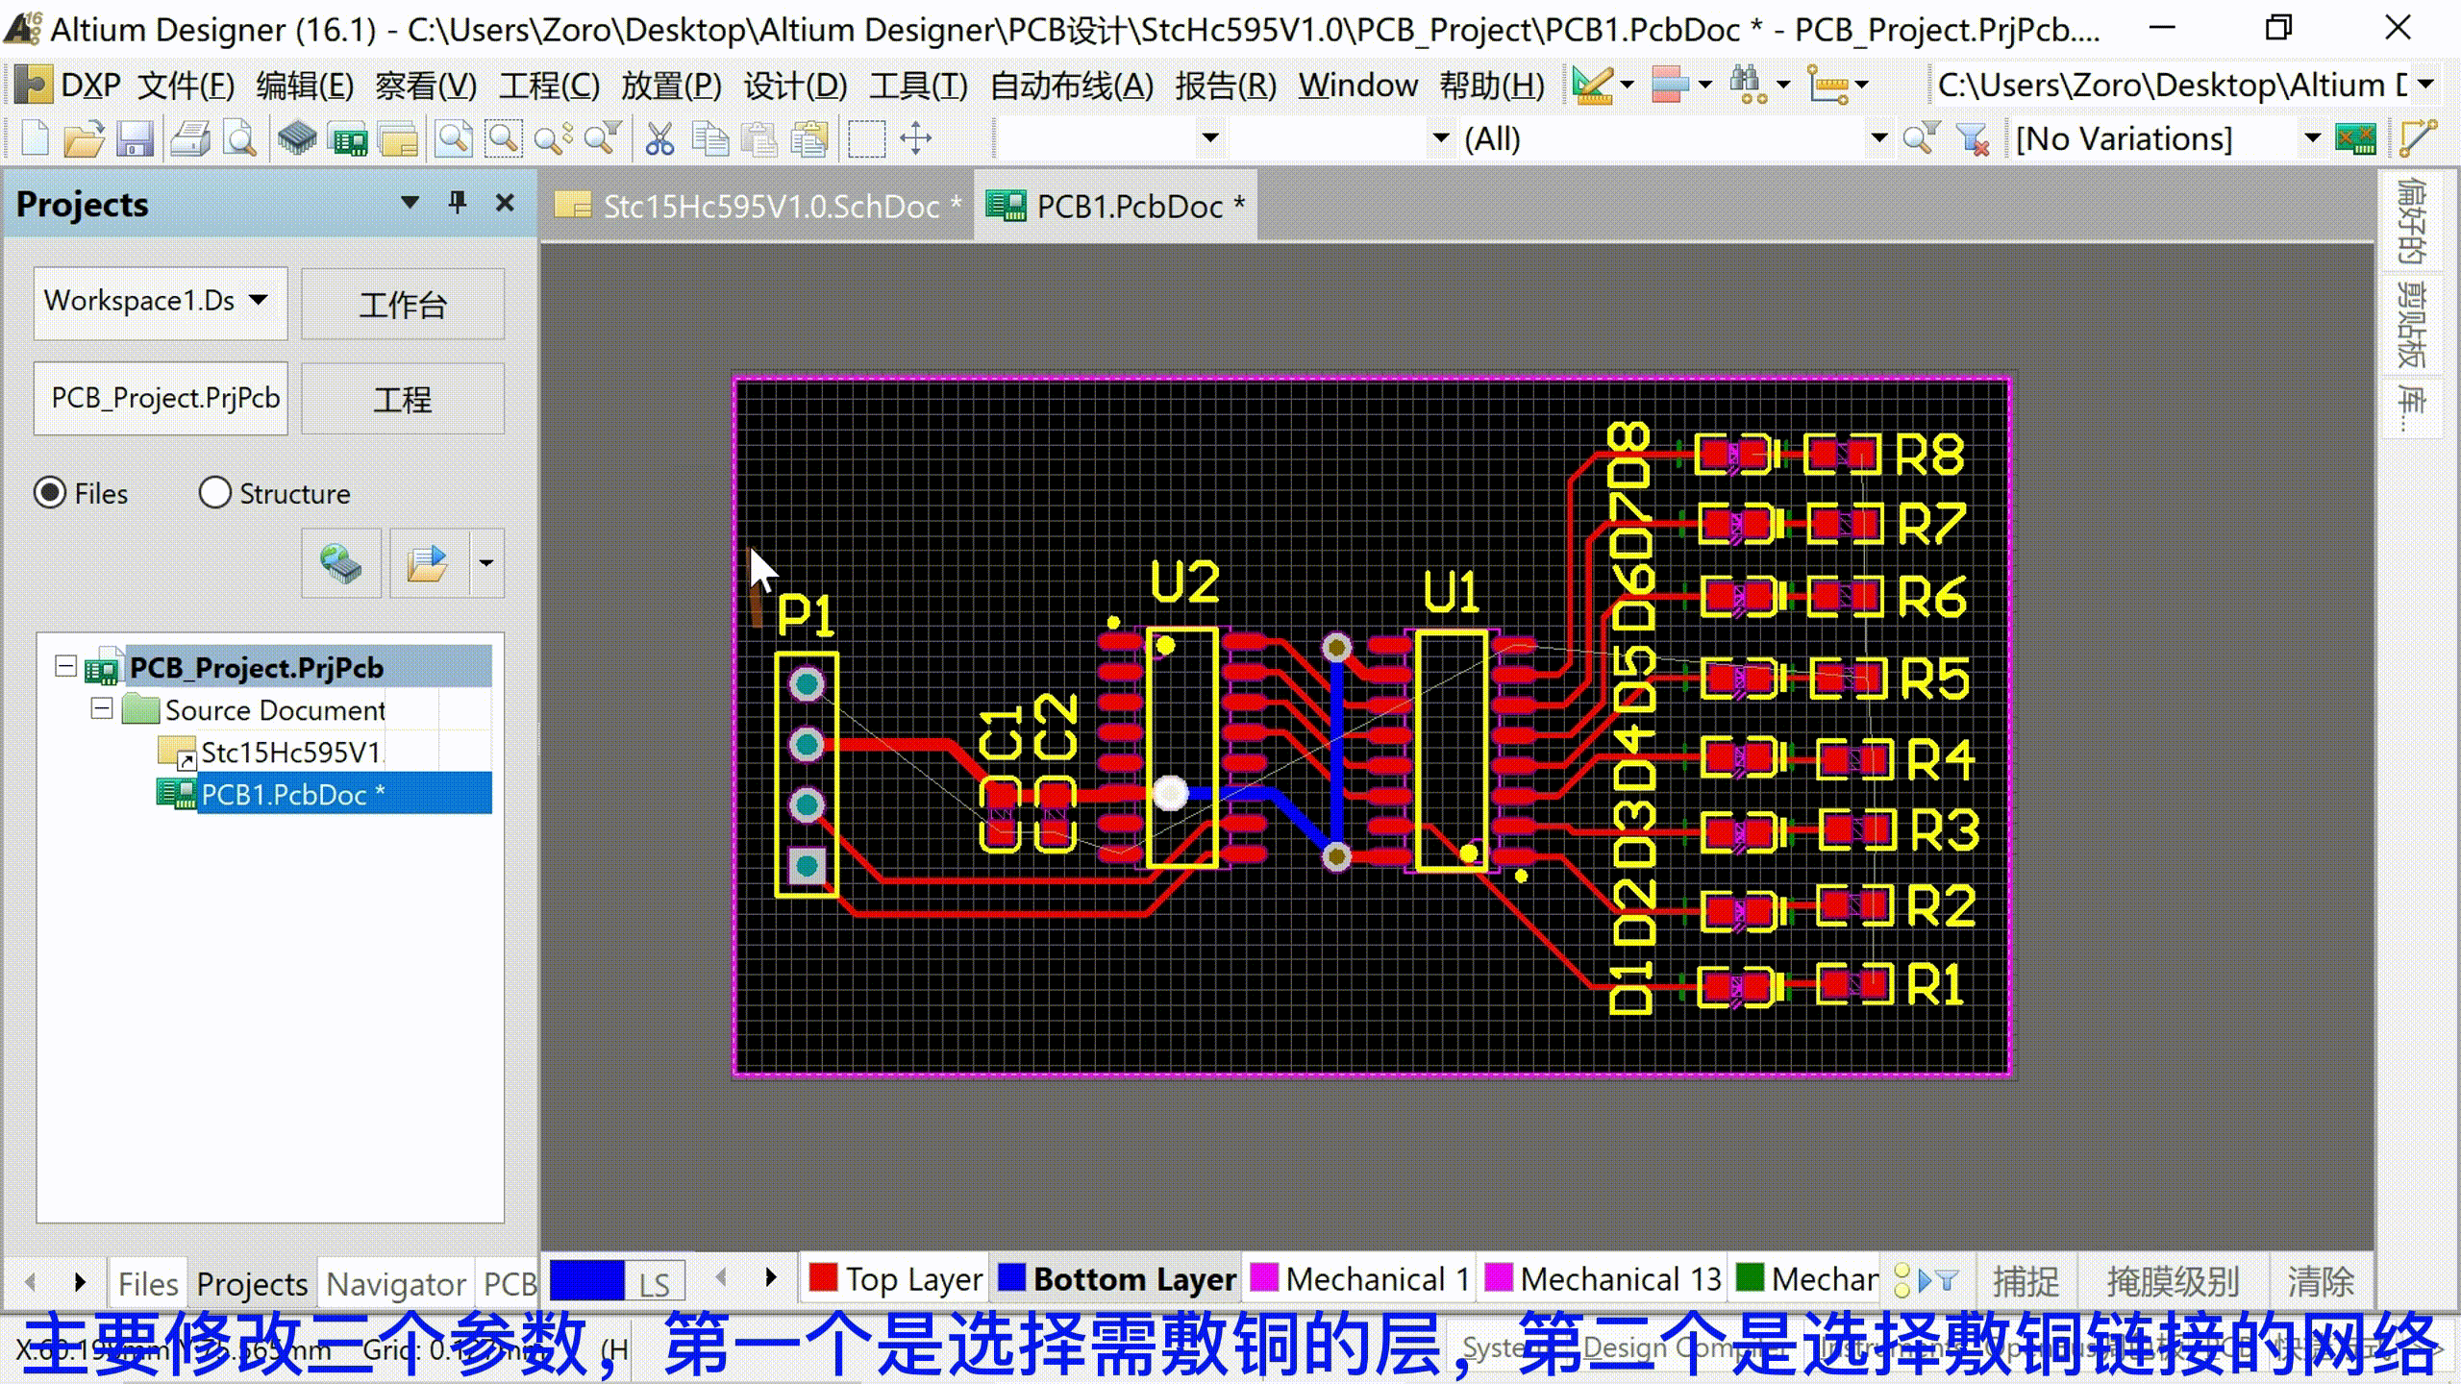Open the 设计(D) menu
The height and width of the screenshot is (1384, 2461).
pyautogui.click(x=794, y=86)
